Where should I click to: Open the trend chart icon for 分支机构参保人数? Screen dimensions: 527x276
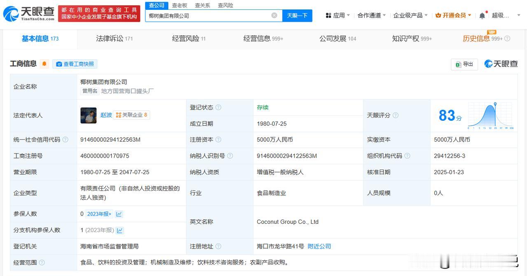pos(120,230)
